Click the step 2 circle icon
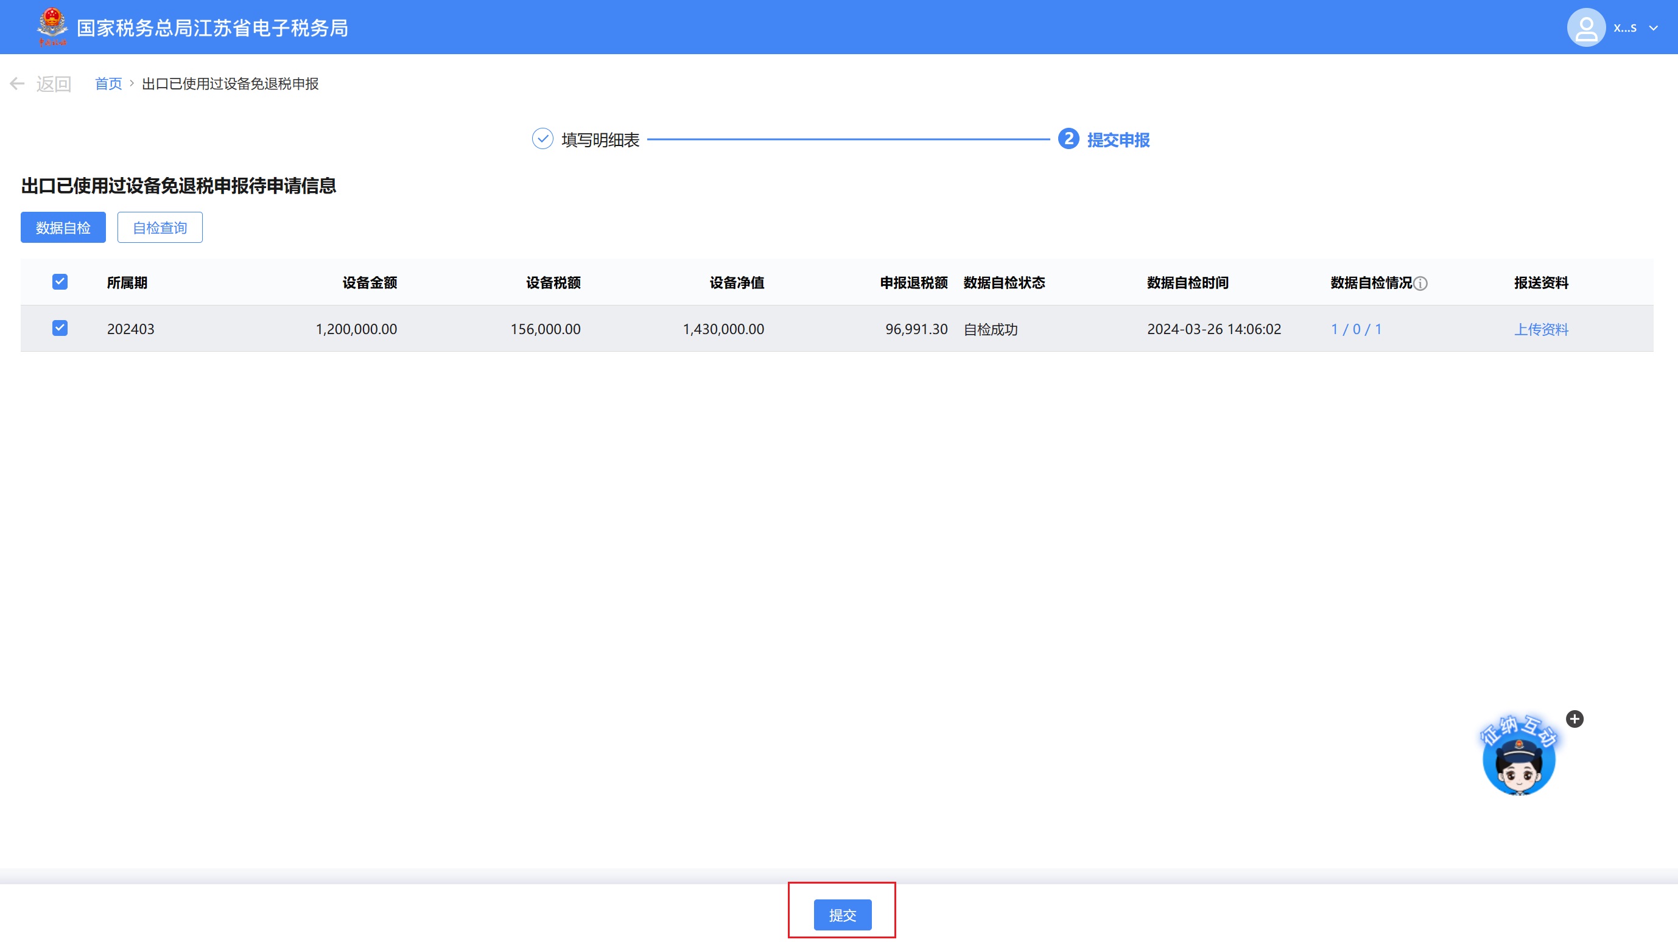 1069,139
